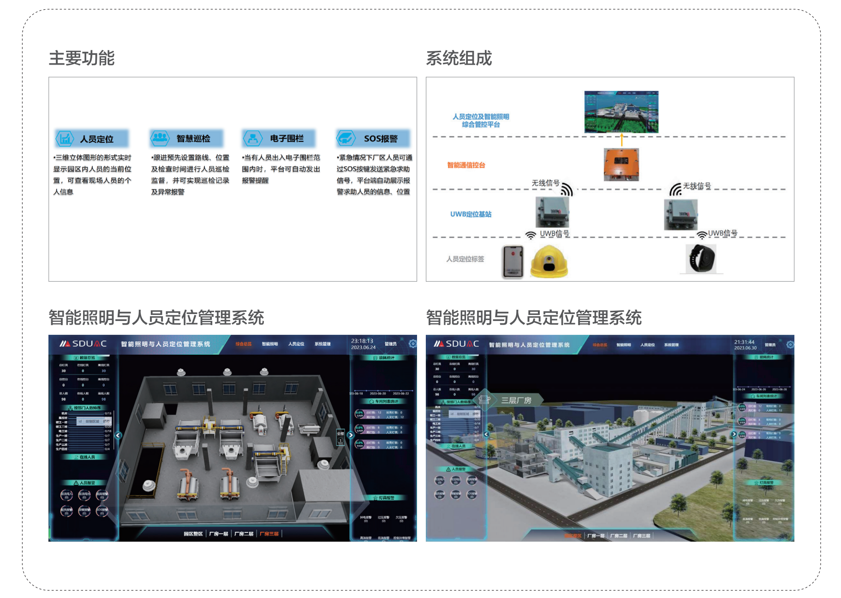Switch to 智能照明 tab in left dashboard
The width and height of the screenshot is (841, 598).
click(270, 344)
